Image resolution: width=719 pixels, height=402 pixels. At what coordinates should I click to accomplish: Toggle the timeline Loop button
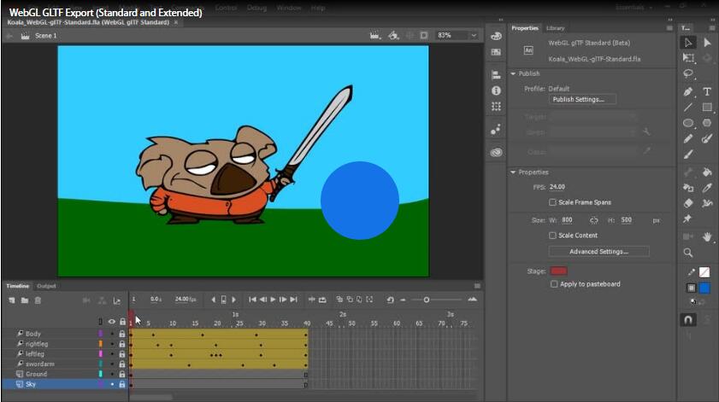click(x=323, y=300)
